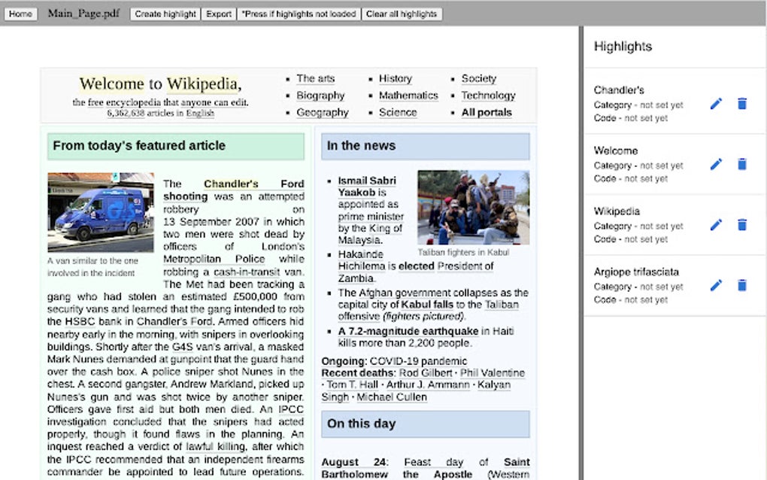Follow the 'free encyclopedia' link
The height and width of the screenshot is (480, 767).
(x=124, y=102)
